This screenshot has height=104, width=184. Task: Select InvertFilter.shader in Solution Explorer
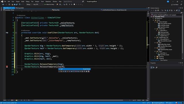[x=165, y=25]
